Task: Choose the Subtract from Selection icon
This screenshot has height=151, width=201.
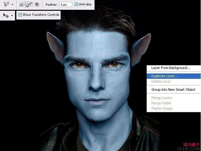Action: click(31, 4)
